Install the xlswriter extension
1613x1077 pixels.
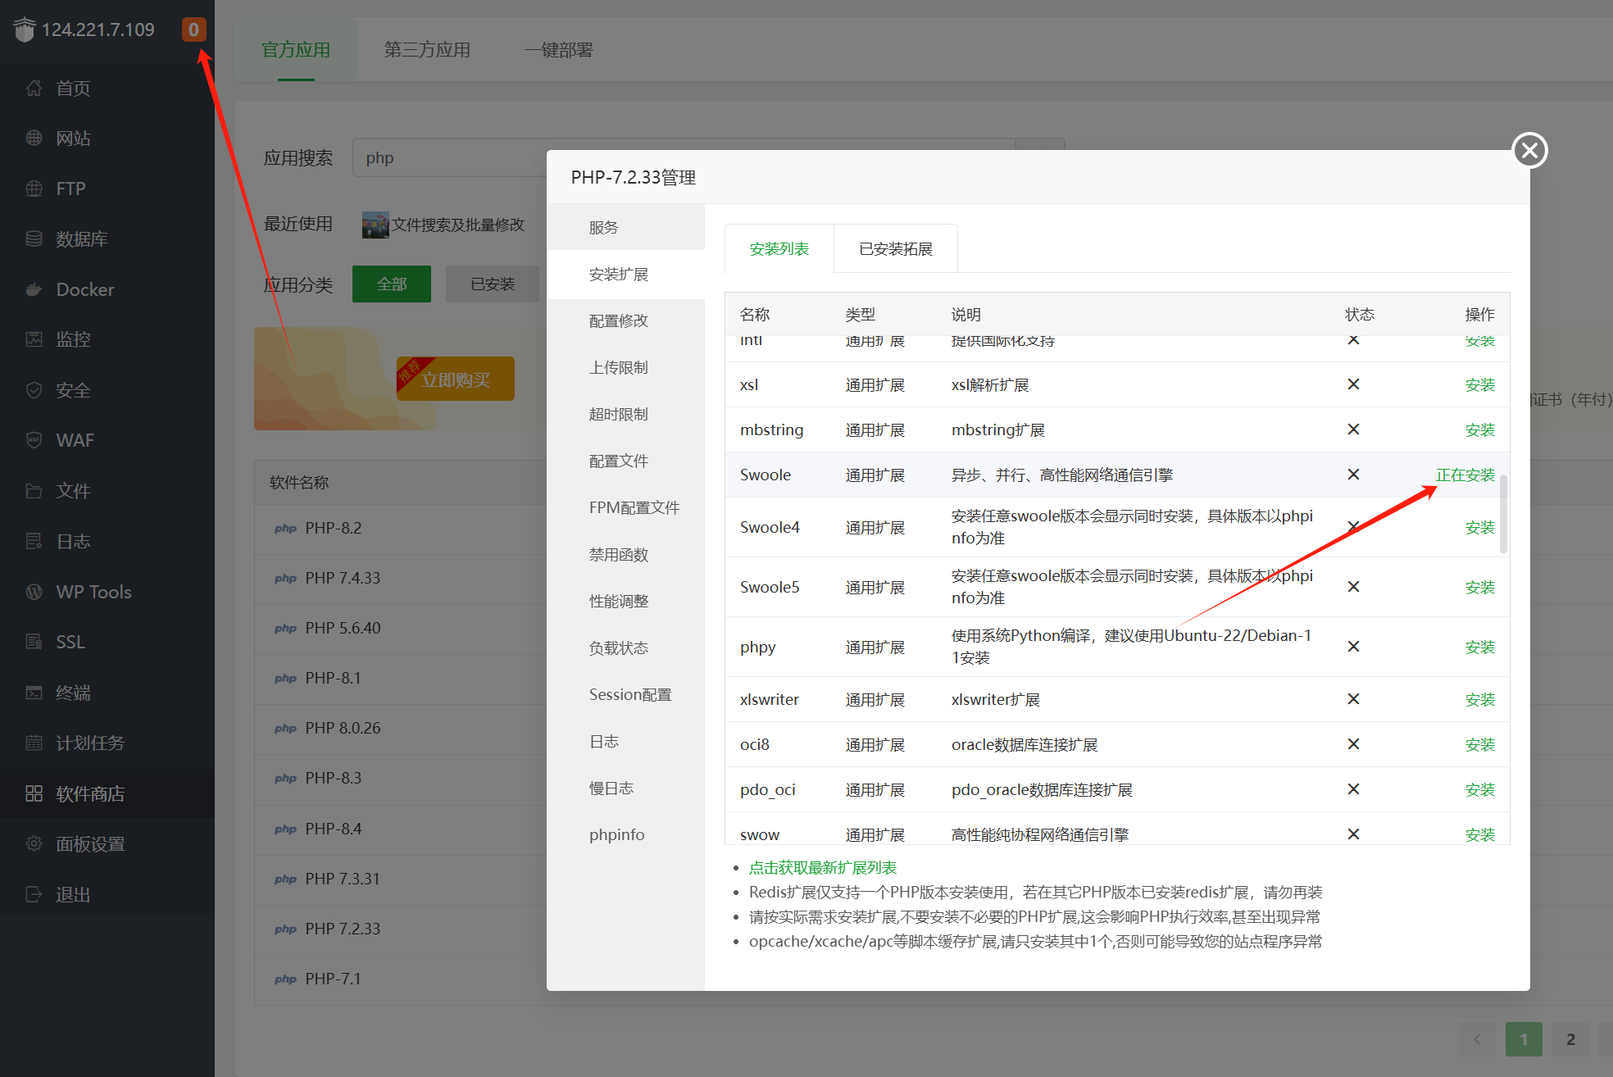pos(1479,699)
